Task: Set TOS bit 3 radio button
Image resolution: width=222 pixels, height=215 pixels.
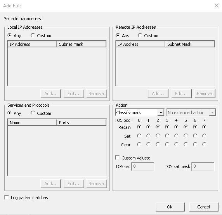Action: [x=167, y=136]
